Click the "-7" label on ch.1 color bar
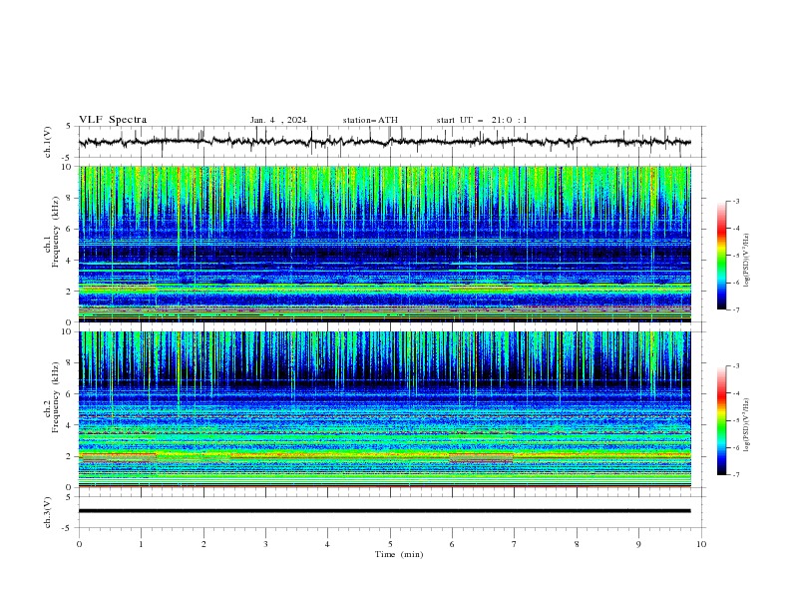 [x=736, y=309]
